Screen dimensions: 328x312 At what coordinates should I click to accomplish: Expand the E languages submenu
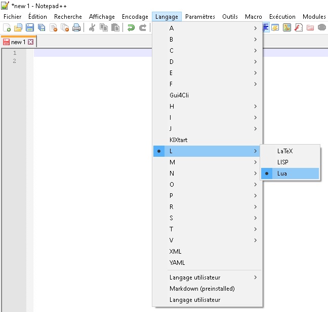click(x=208, y=73)
